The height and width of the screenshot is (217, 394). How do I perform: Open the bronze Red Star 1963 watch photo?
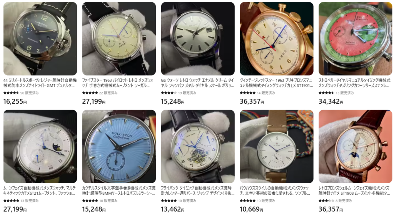[277, 39]
